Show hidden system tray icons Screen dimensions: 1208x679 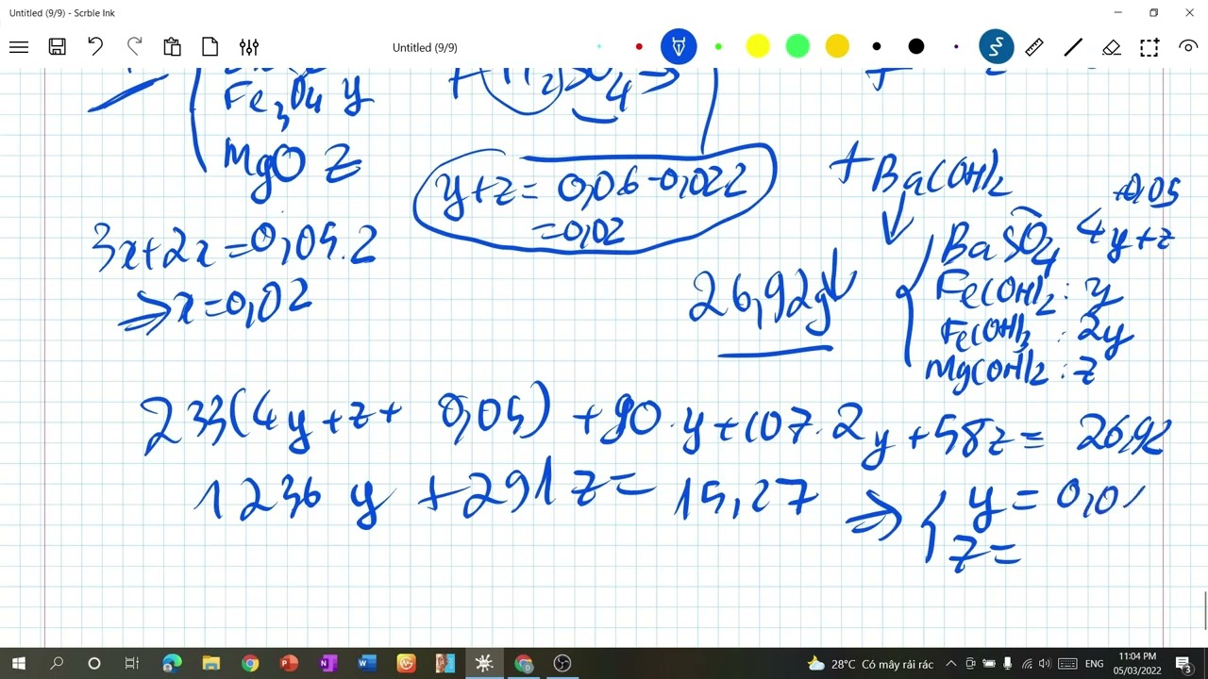point(951,664)
